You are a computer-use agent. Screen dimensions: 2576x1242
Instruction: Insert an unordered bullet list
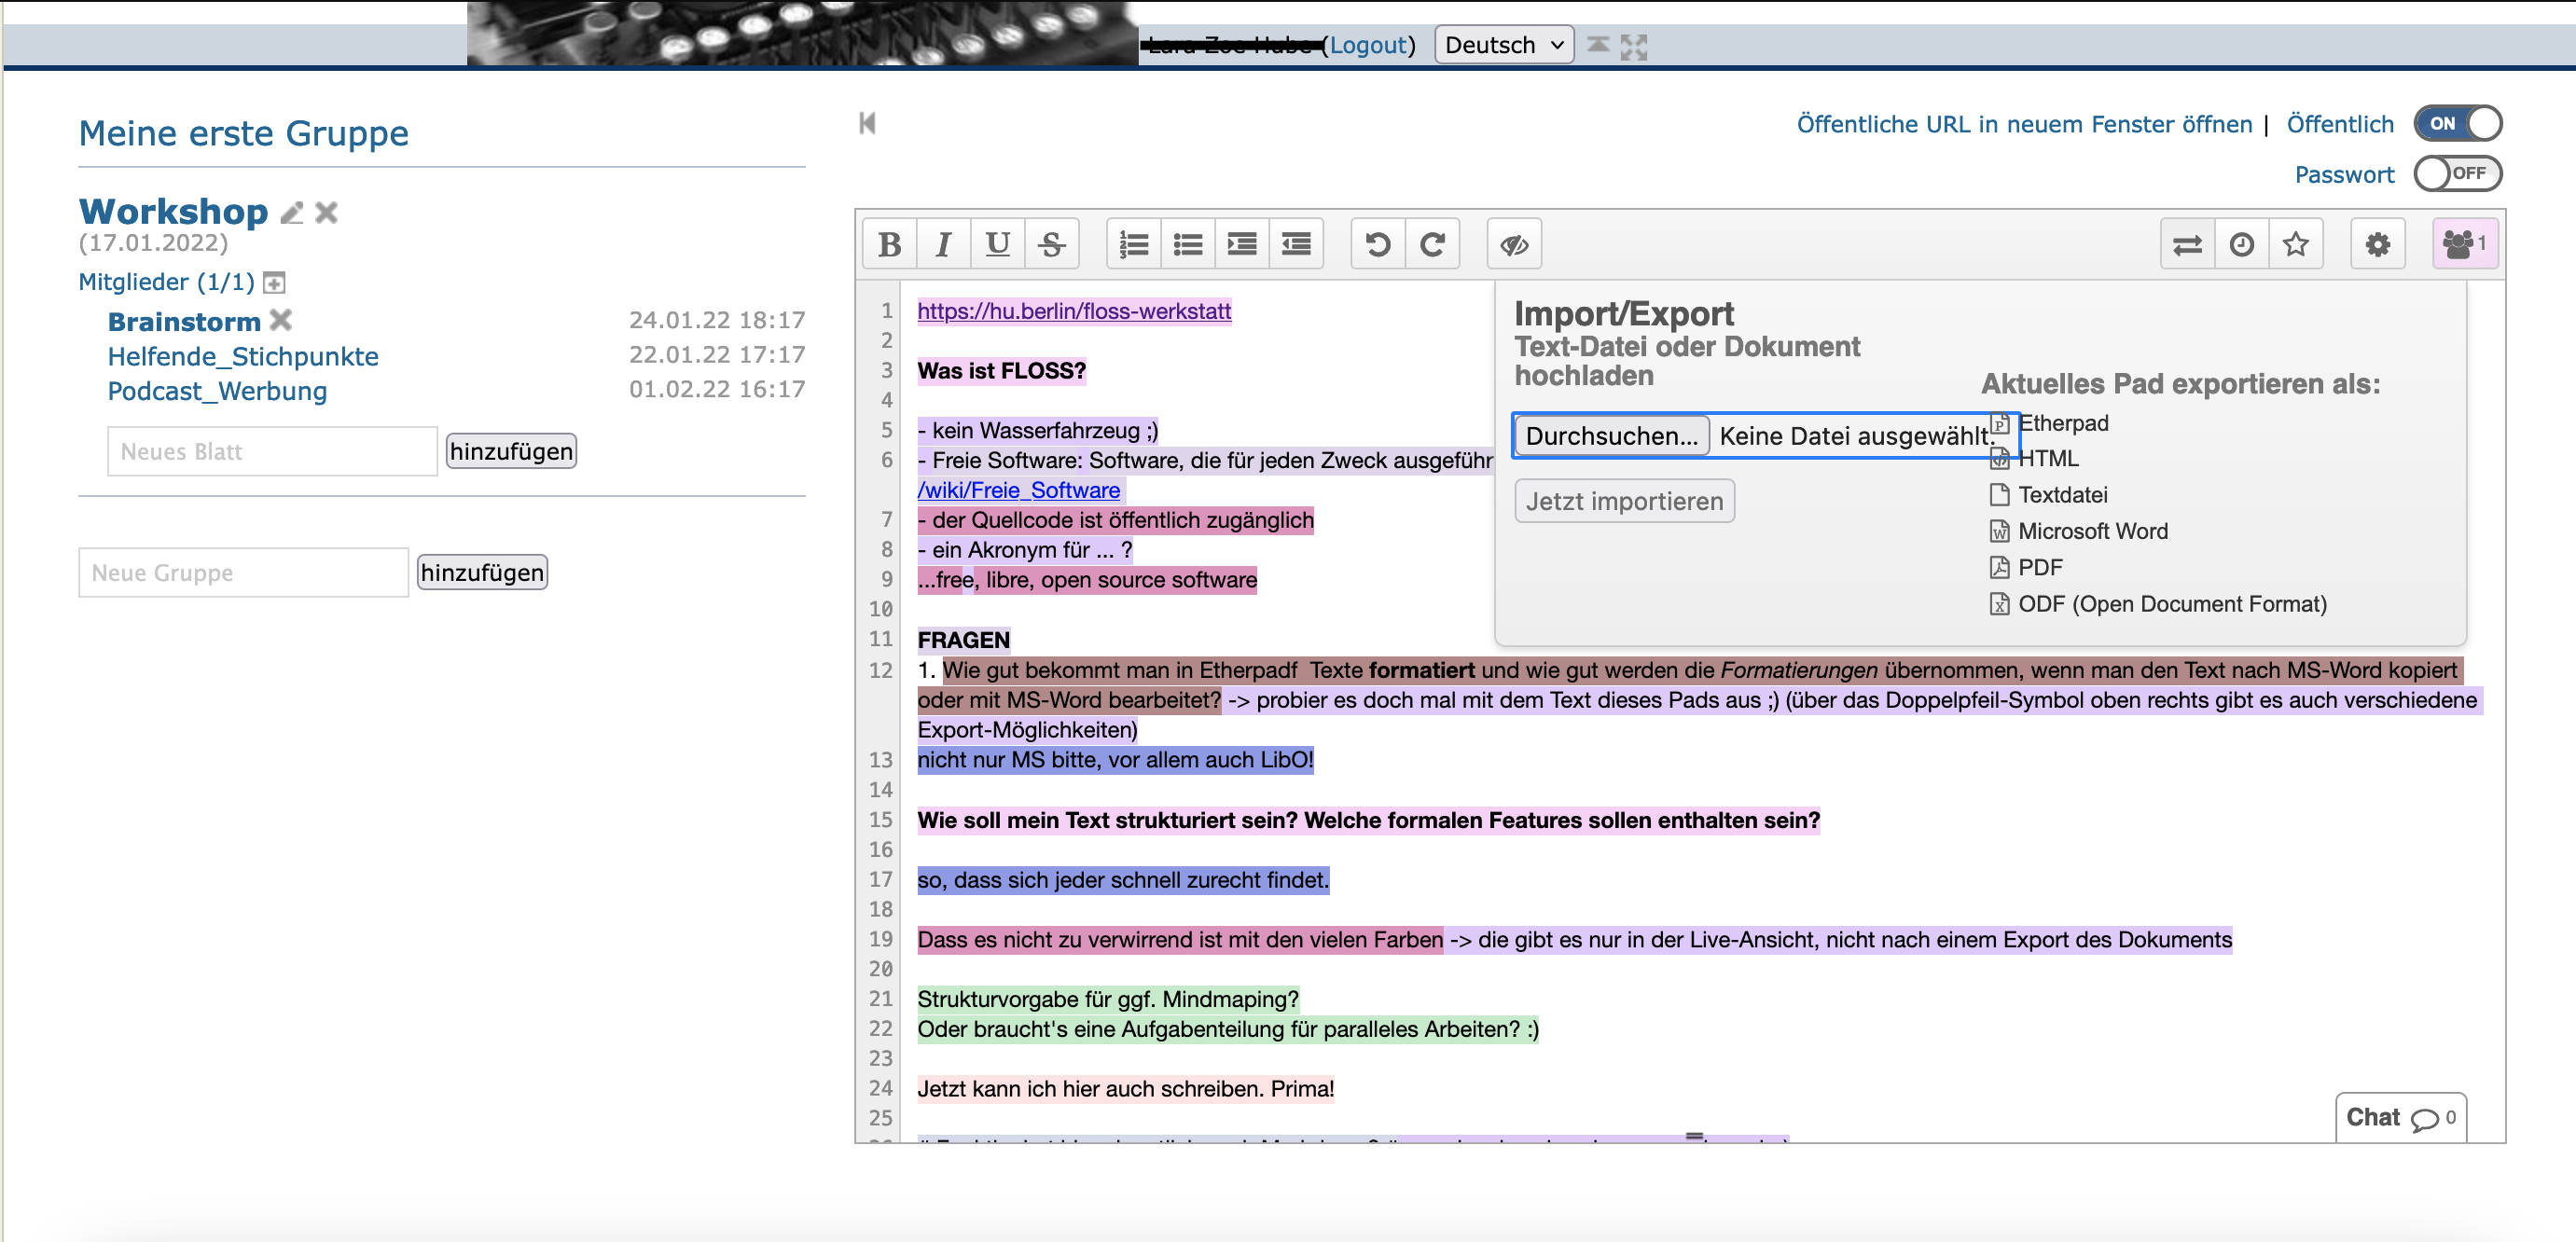(1188, 244)
